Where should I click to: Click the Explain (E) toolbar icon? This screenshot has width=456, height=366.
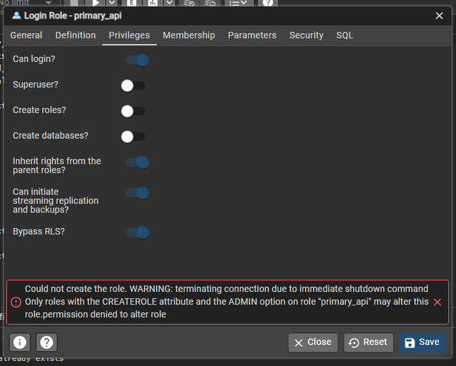coord(132,3)
